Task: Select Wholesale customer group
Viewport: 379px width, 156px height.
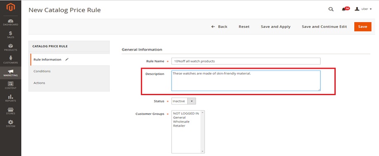Action: (181, 121)
